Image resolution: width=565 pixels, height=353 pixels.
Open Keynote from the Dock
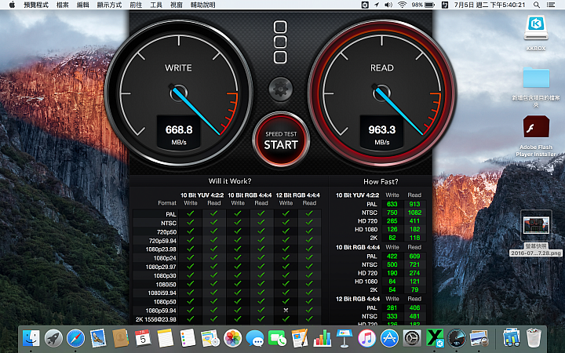point(344,338)
